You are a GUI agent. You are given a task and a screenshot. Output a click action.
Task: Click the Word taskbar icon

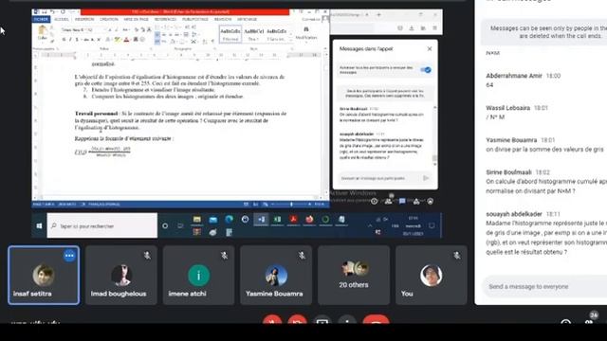point(262,219)
